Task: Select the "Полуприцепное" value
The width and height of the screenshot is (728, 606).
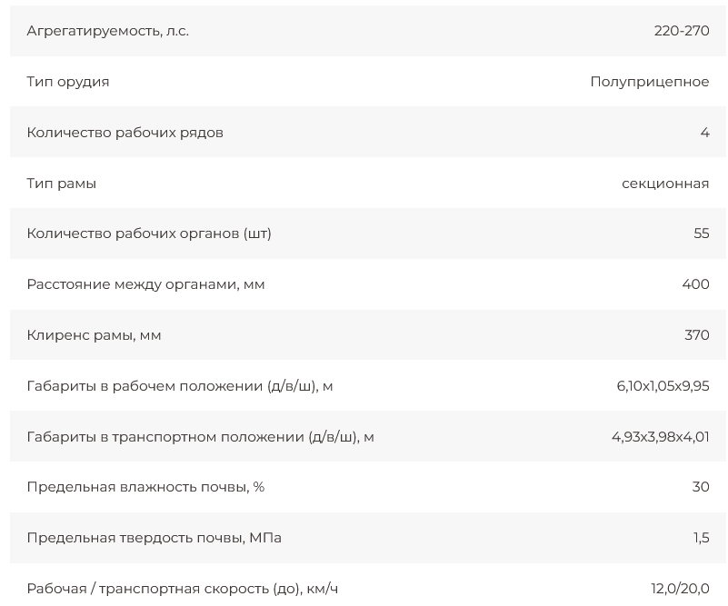Action: click(649, 82)
